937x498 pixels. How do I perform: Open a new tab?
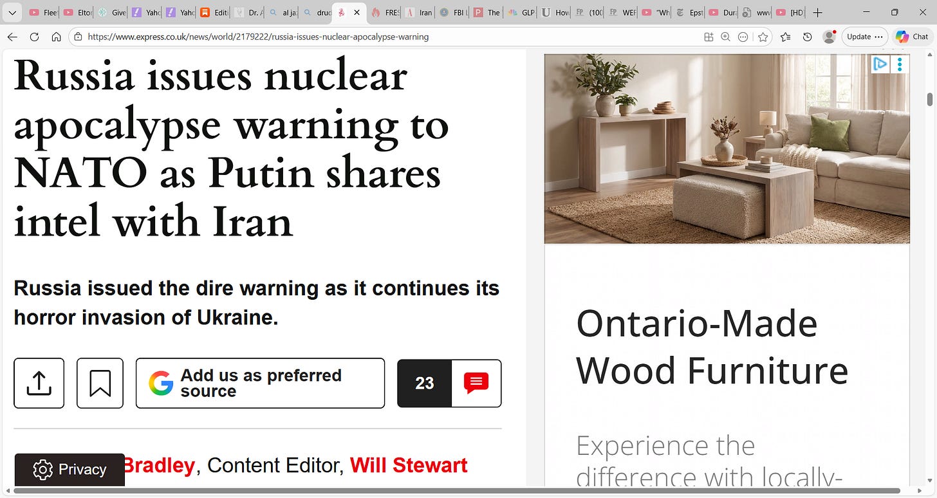(x=817, y=12)
